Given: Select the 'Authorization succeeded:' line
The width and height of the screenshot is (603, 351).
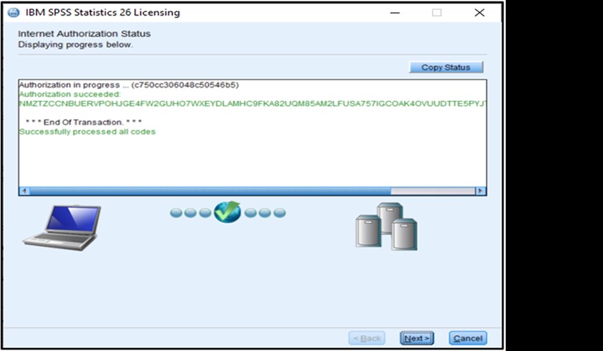Looking at the screenshot, I should tap(70, 94).
